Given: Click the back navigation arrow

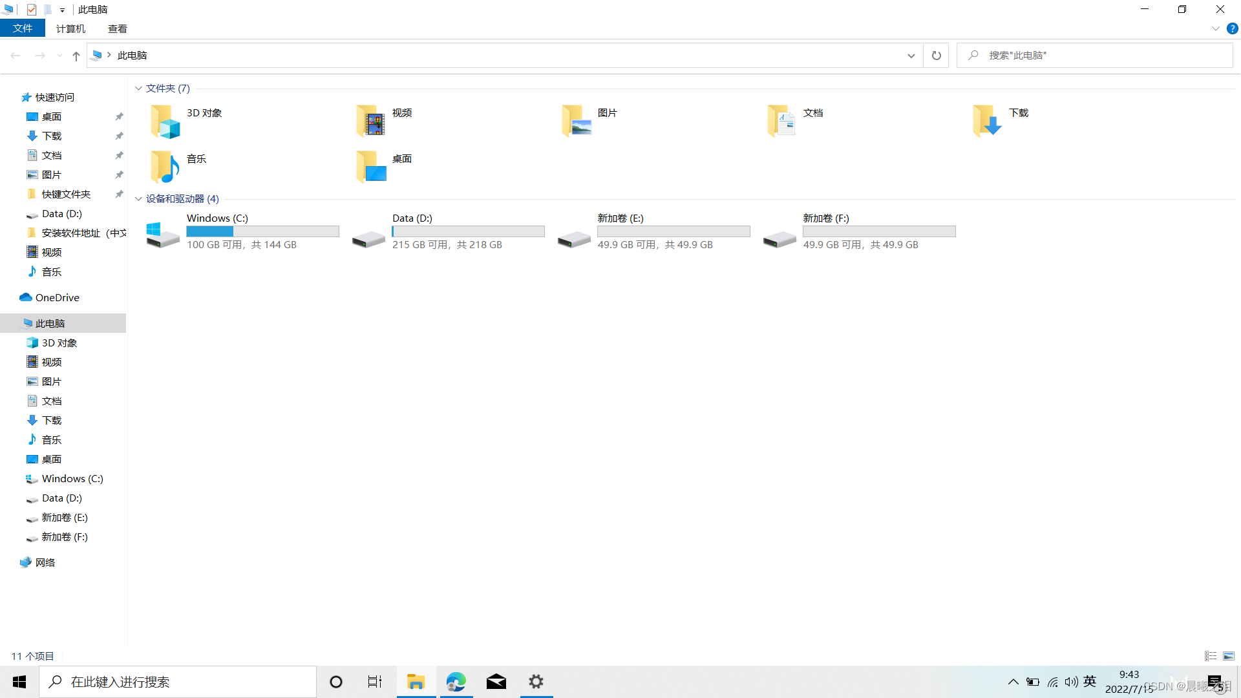Looking at the screenshot, I should [16, 56].
